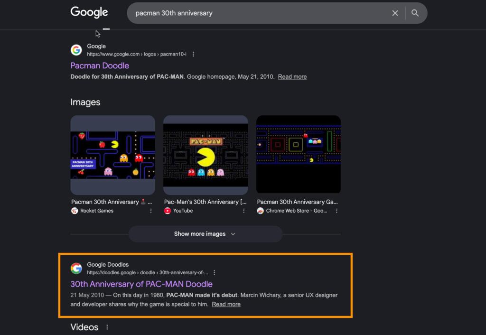Click the Rocket Games source icon
This screenshot has width=486, height=335.
[x=75, y=211]
